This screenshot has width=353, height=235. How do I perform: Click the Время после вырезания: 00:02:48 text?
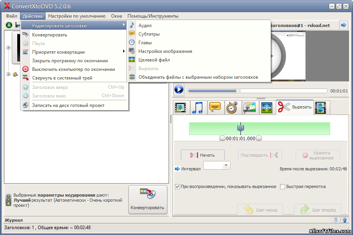pos(313,169)
